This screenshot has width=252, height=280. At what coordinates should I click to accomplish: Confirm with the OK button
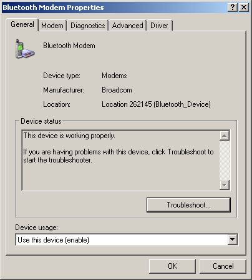[172, 266]
